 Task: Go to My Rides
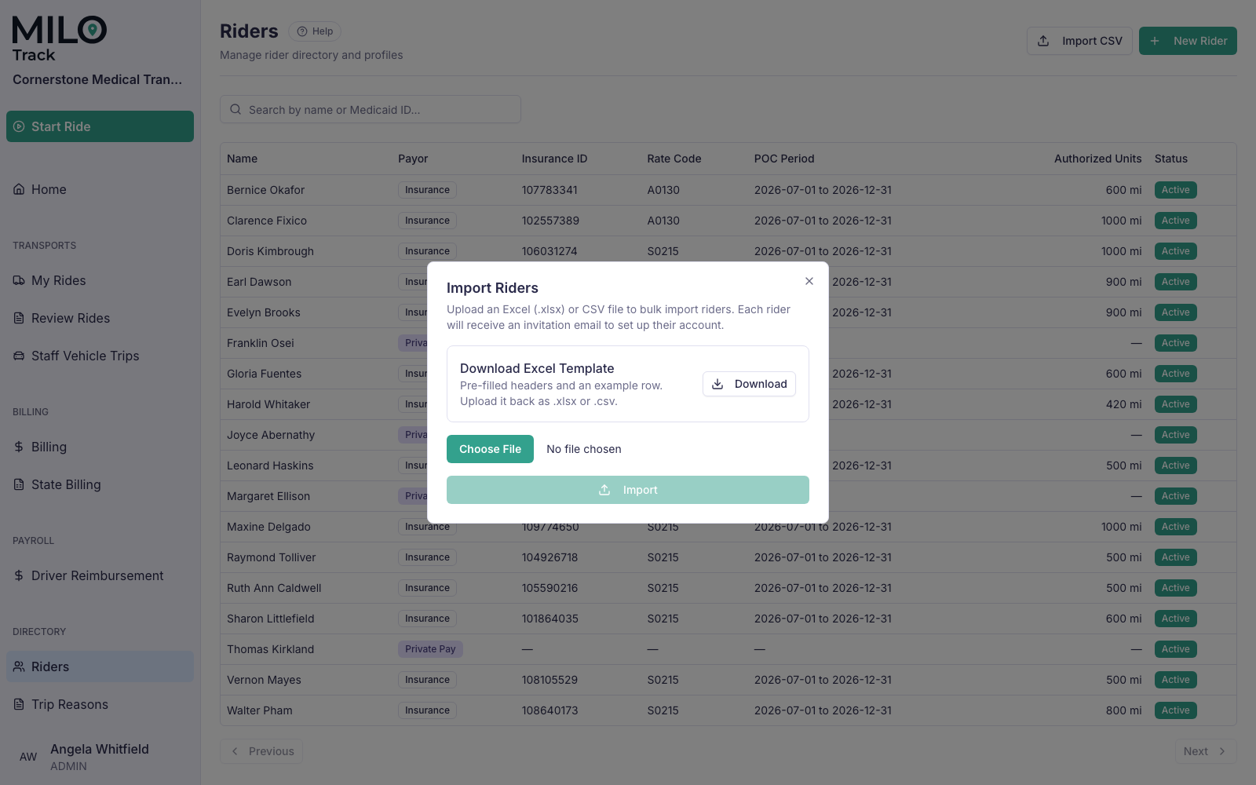100,280
